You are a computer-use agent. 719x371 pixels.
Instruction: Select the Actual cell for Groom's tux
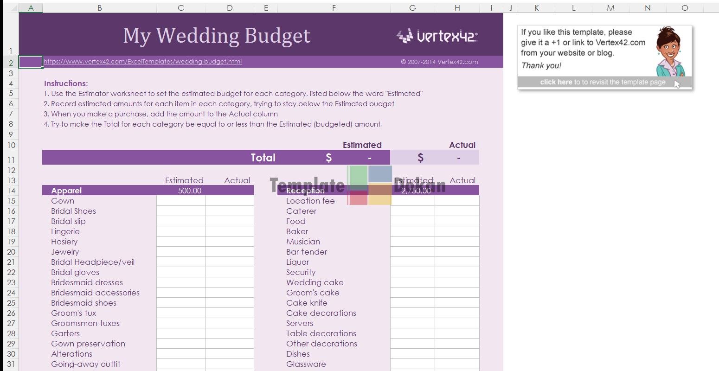coord(229,313)
